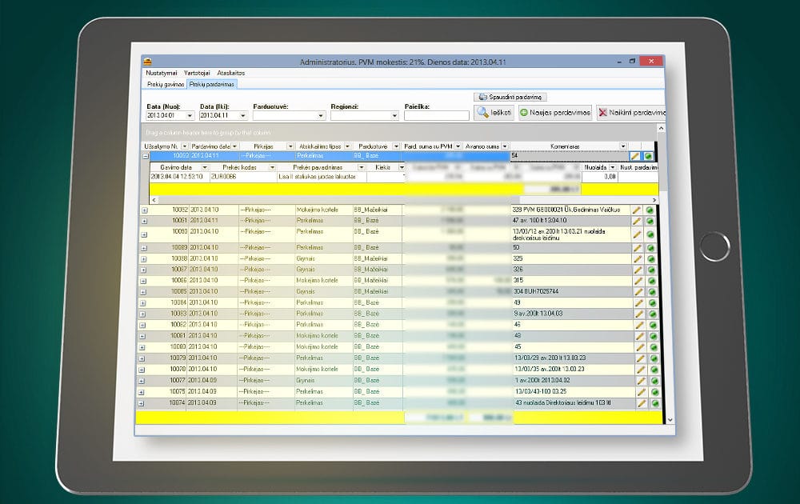The image size is (800, 504).
Task: Collapse the expanded order 10093 row
Action: pyautogui.click(x=146, y=156)
